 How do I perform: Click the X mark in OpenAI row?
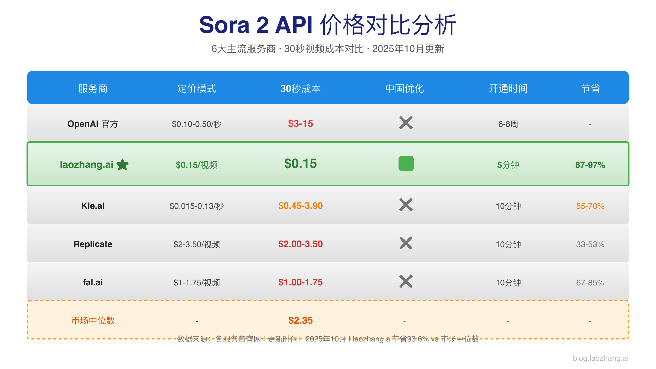(406, 123)
